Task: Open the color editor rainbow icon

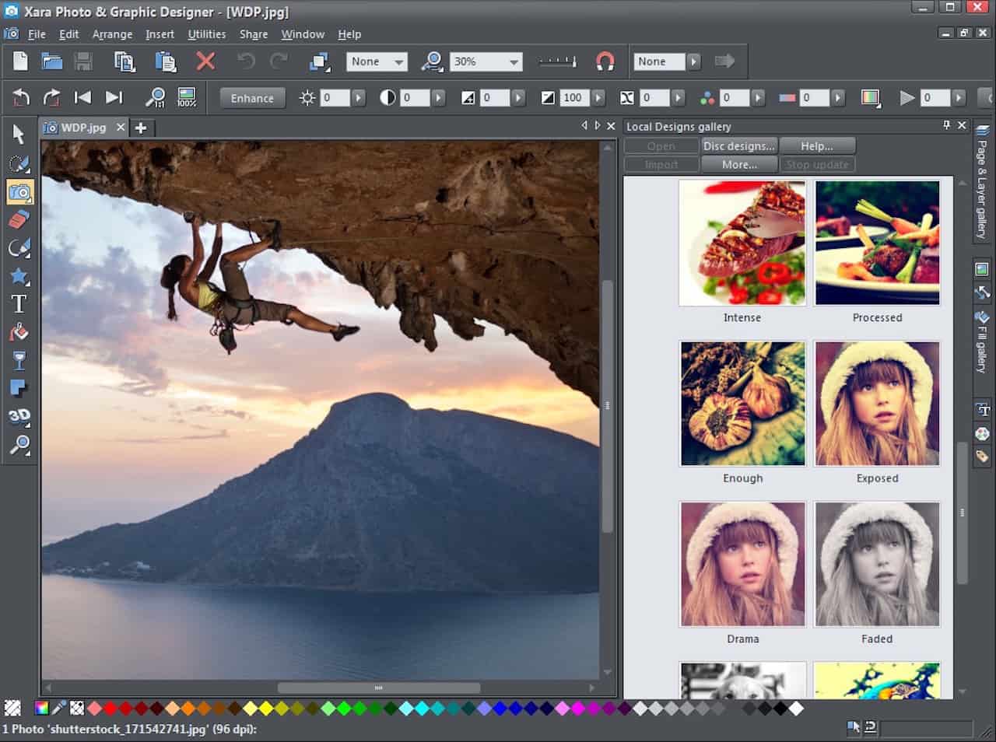Action: tap(42, 708)
